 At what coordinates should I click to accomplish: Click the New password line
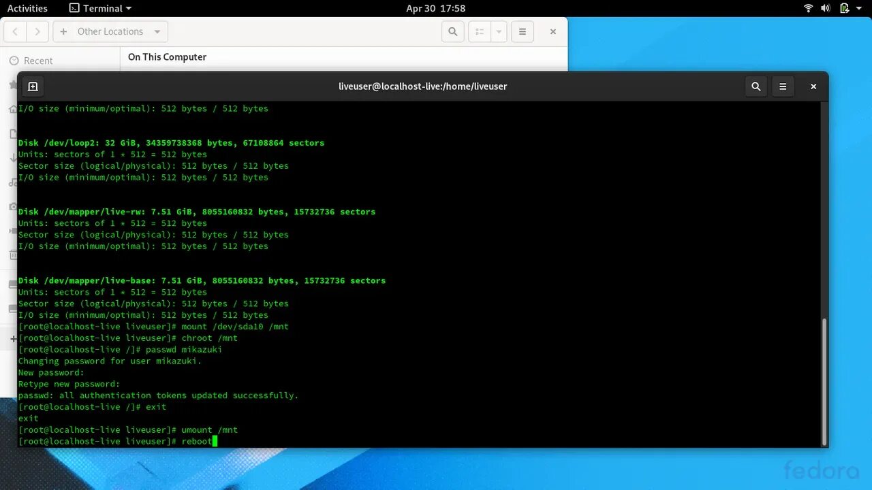tap(51, 373)
